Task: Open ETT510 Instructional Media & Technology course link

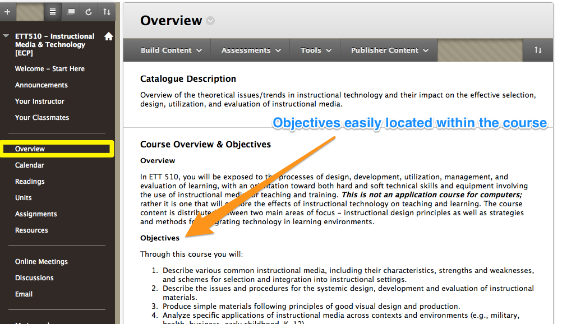Action: pyautogui.click(x=54, y=44)
